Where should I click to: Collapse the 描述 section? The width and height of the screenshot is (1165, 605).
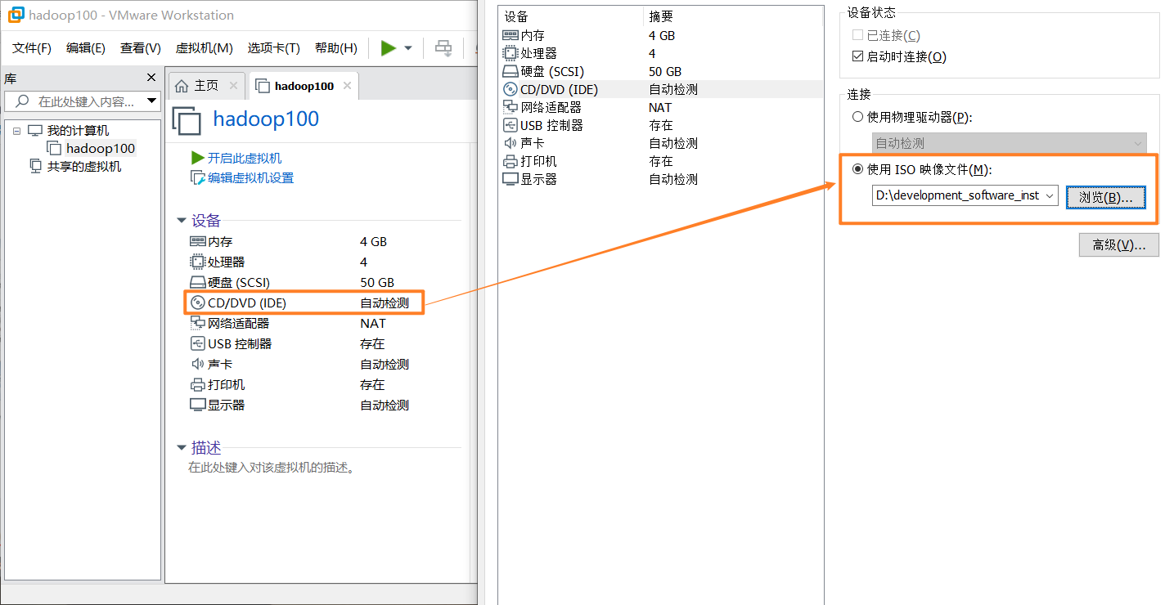pos(182,448)
